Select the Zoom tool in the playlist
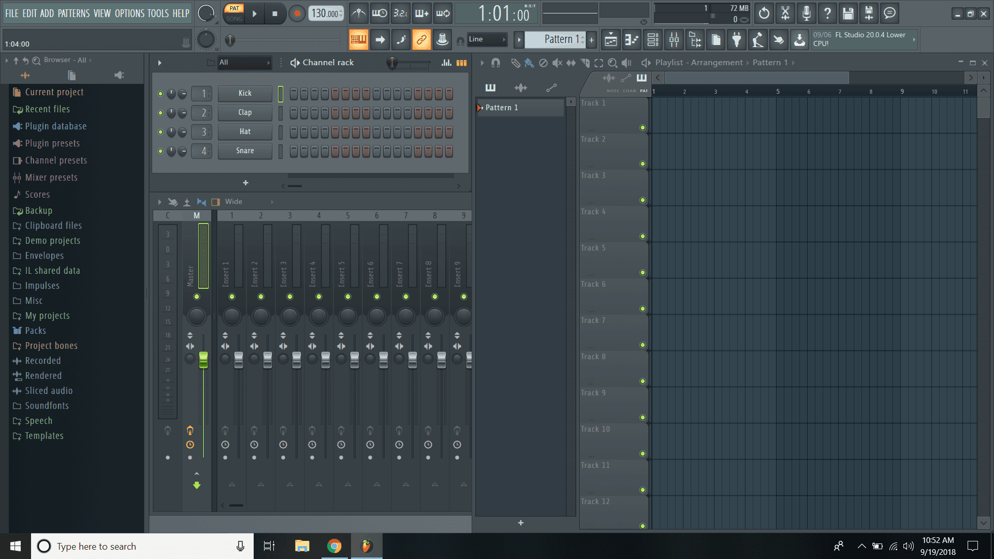The height and width of the screenshot is (559, 994). click(613, 63)
